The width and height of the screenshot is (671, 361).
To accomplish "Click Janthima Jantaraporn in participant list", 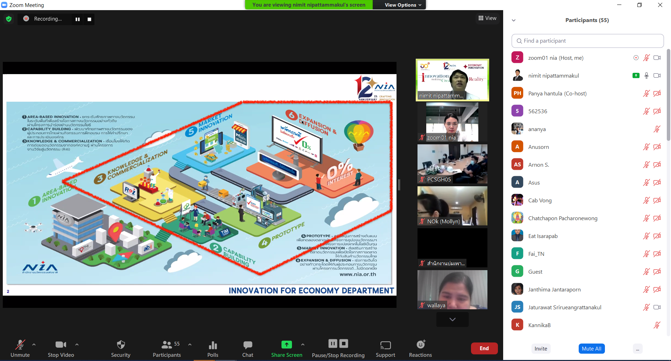I will [554, 289].
